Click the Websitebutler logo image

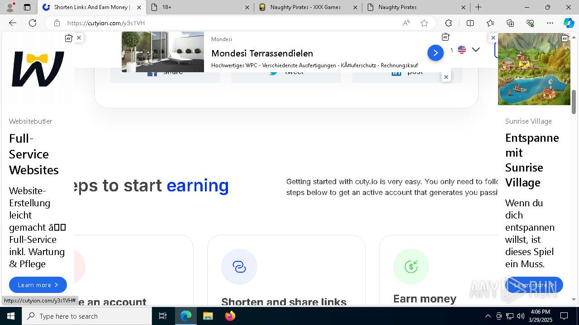(38, 69)
